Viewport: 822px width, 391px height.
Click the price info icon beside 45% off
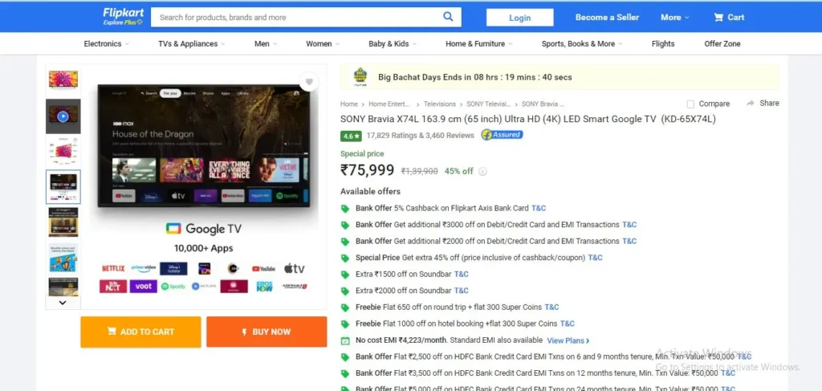click(x=482, y=171)
